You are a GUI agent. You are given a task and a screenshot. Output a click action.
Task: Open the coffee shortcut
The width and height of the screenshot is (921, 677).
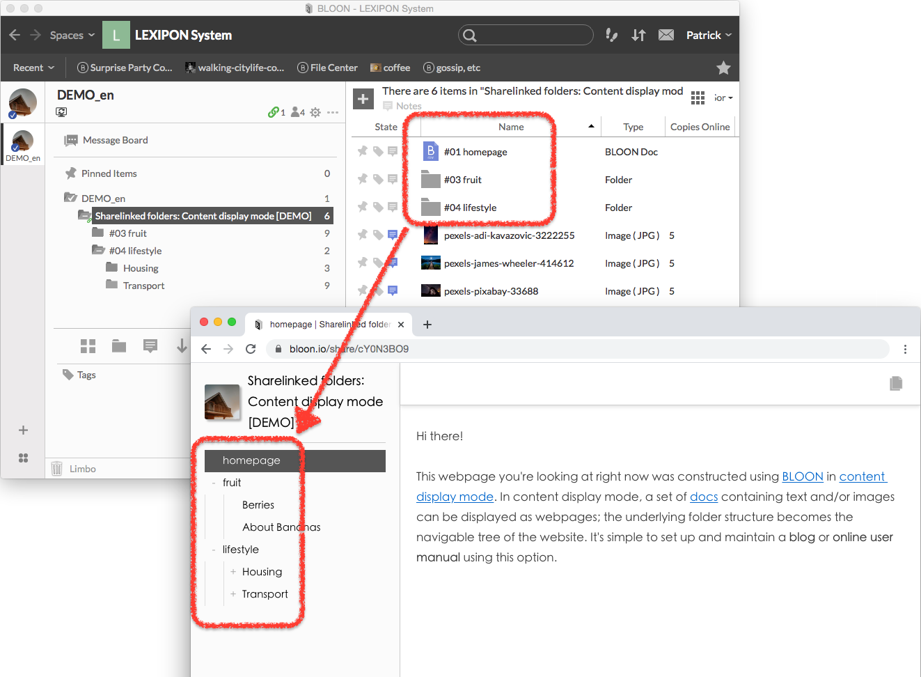[390, 68]
